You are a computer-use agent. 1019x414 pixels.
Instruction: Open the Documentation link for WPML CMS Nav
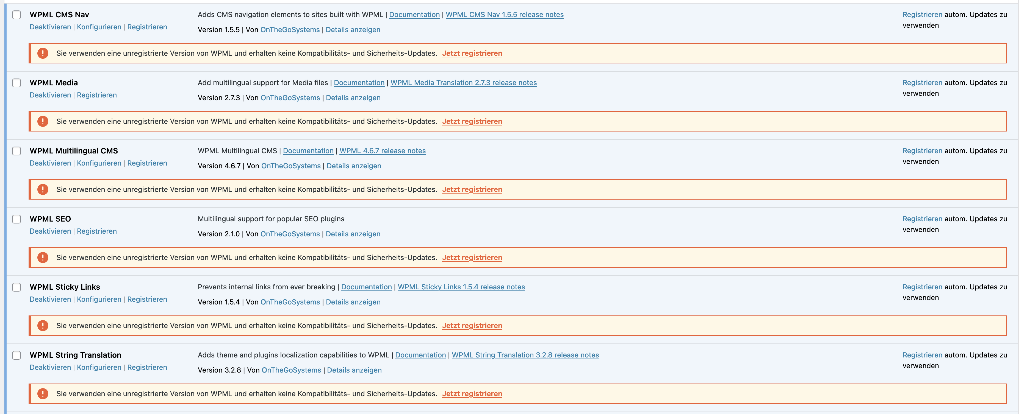[414, 15]
